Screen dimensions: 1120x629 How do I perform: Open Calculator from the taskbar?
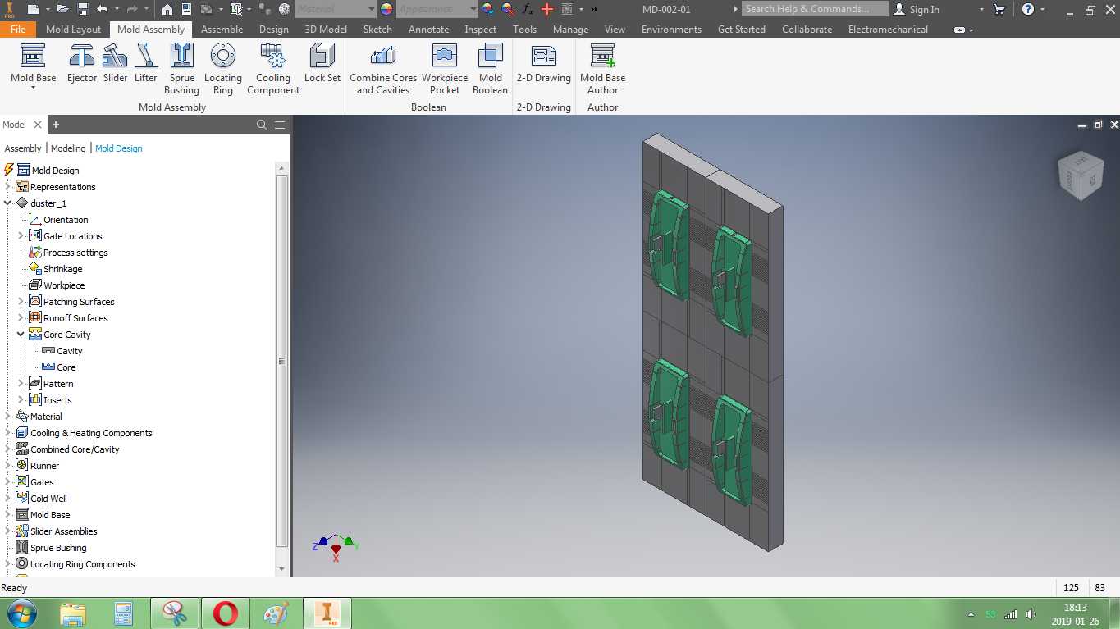coord(124,613)
